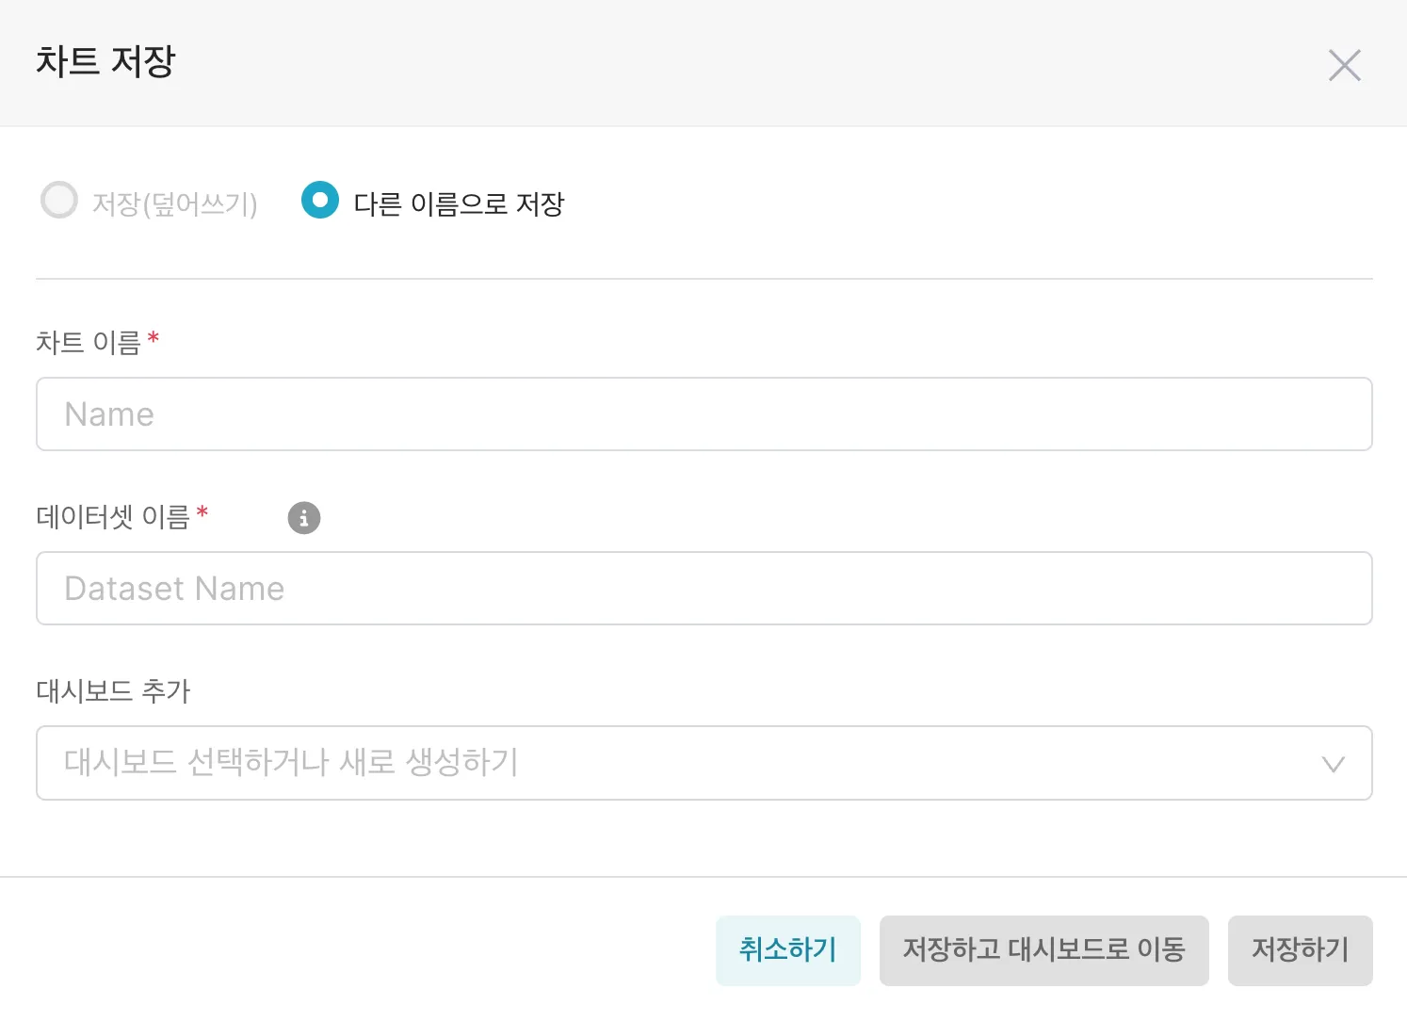This screenshot has height=1021, width=1407.
Task: Click the red asterisk next to 차트 이름
Action: click(154, 338)
